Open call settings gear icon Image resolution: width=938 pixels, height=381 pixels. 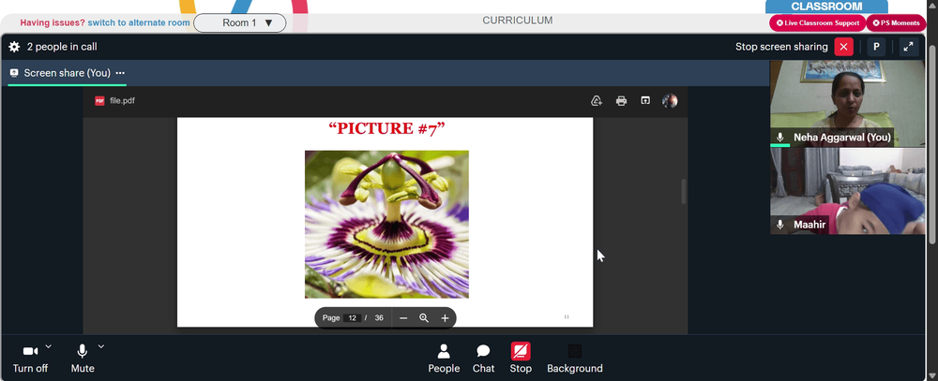tap(14, 47)
